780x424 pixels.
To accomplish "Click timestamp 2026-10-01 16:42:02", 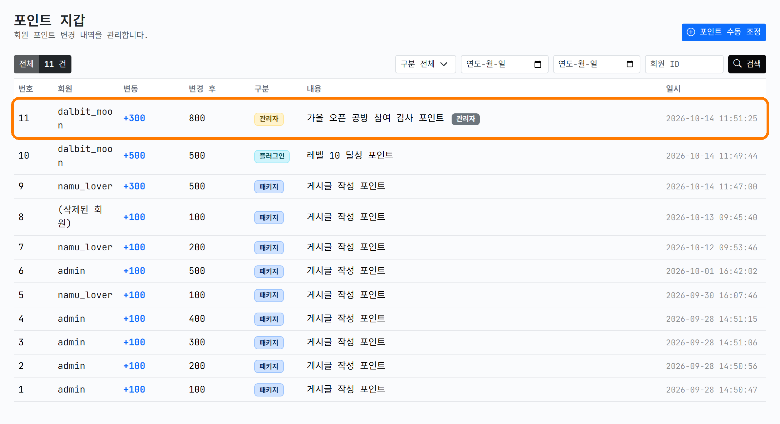I will tap(712, 271).
